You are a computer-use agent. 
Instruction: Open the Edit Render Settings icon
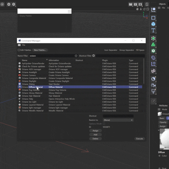(140, 4)
